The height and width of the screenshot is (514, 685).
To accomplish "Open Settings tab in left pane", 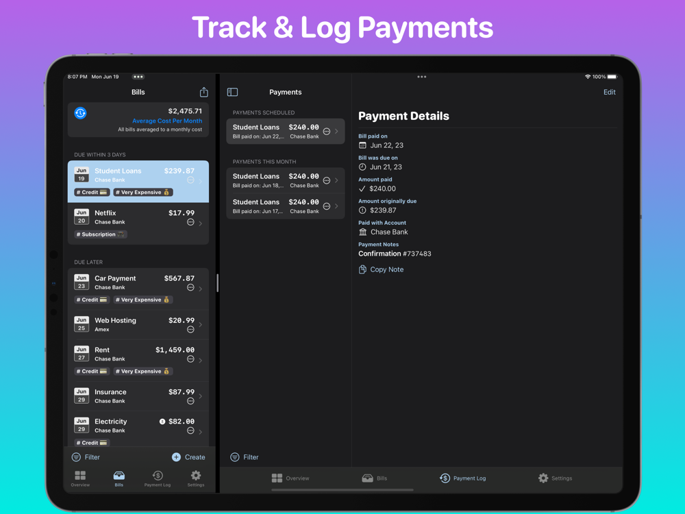I will tap(196, 478).
